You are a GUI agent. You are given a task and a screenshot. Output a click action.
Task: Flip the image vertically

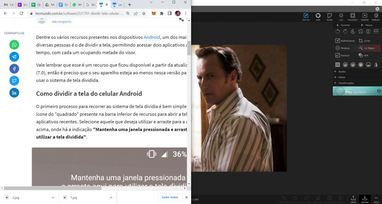(376, 31)
